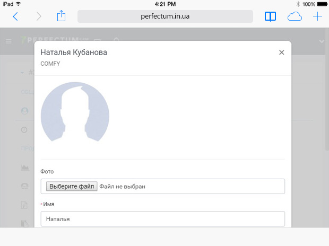This screenshot has width=329, height=246.
Task: Go back with Safari back arrow
Action: [15, 16]
